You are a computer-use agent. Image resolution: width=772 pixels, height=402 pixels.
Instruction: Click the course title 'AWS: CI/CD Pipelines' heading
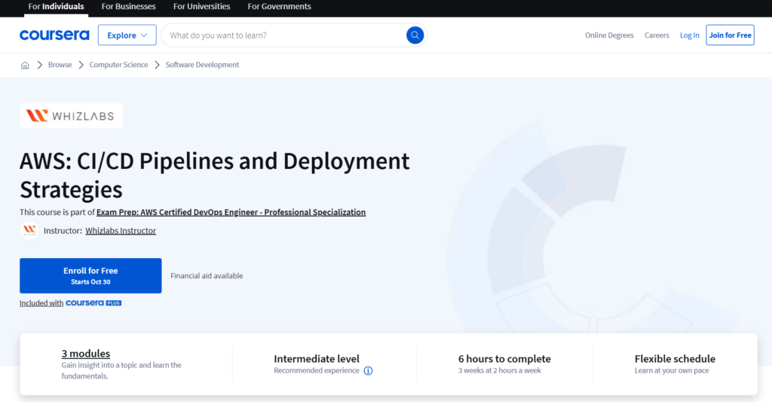[x=215, y=175]
